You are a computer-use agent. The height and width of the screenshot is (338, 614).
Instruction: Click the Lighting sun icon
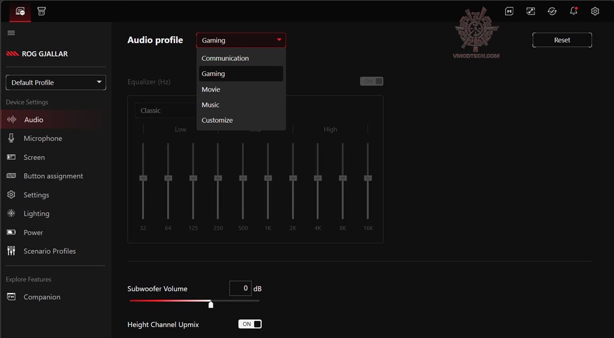tap(11, 213)
